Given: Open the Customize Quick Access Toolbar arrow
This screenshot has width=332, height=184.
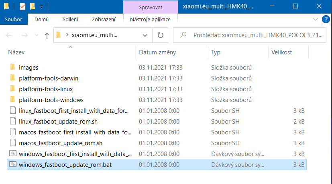Looking at the screenshot, I should point(41,7).
